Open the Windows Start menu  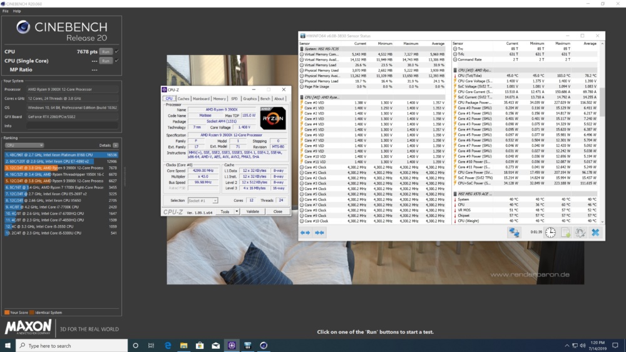8,346
